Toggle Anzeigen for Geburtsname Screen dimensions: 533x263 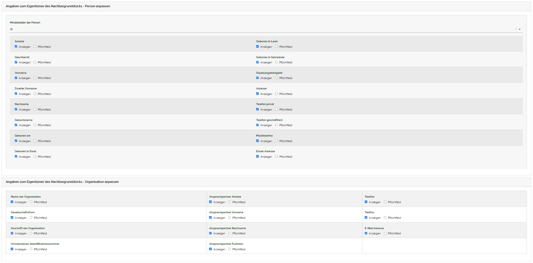[x=16, y=125]
